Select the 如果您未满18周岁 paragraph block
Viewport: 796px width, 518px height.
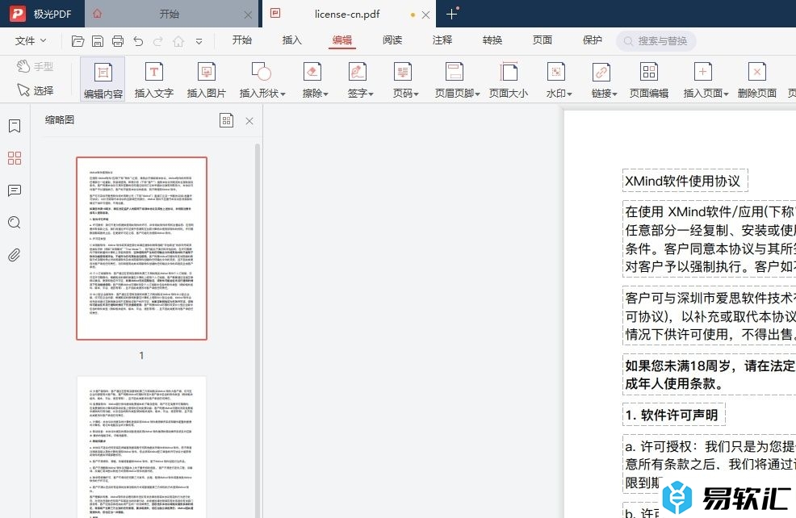click(x=709, y=374)
